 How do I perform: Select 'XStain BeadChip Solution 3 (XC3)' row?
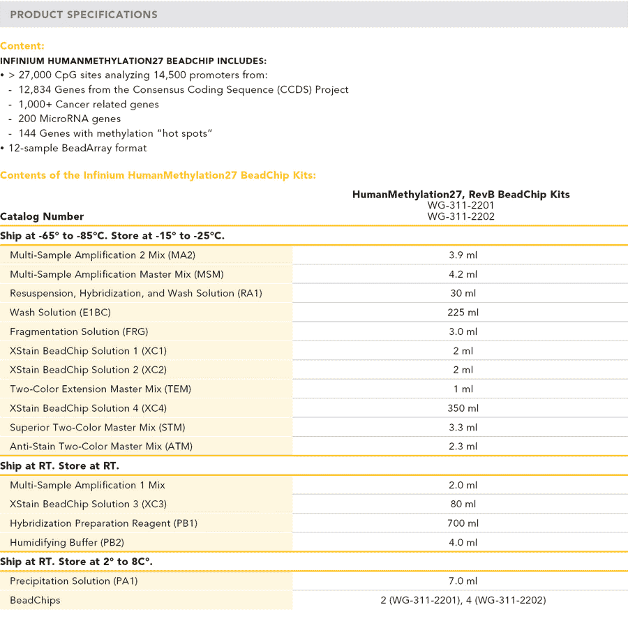point(314,504)
